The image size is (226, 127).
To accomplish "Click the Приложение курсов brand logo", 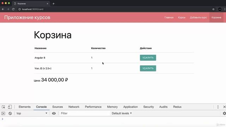I will pos(27,17).
